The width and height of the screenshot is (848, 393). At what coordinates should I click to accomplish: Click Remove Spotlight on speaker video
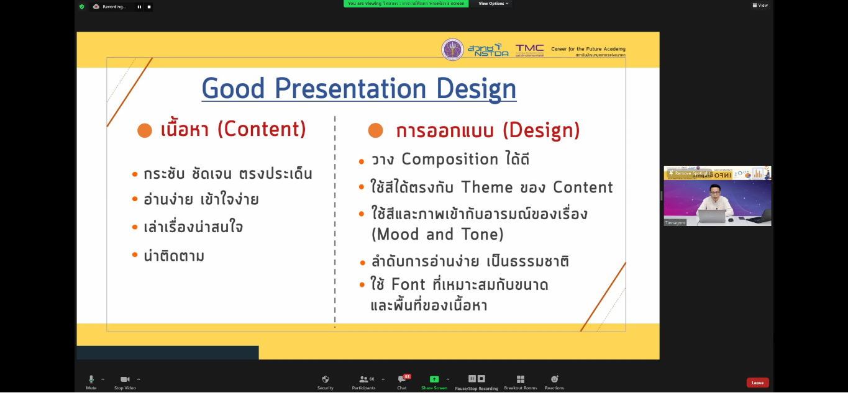(x=688, y=173)
